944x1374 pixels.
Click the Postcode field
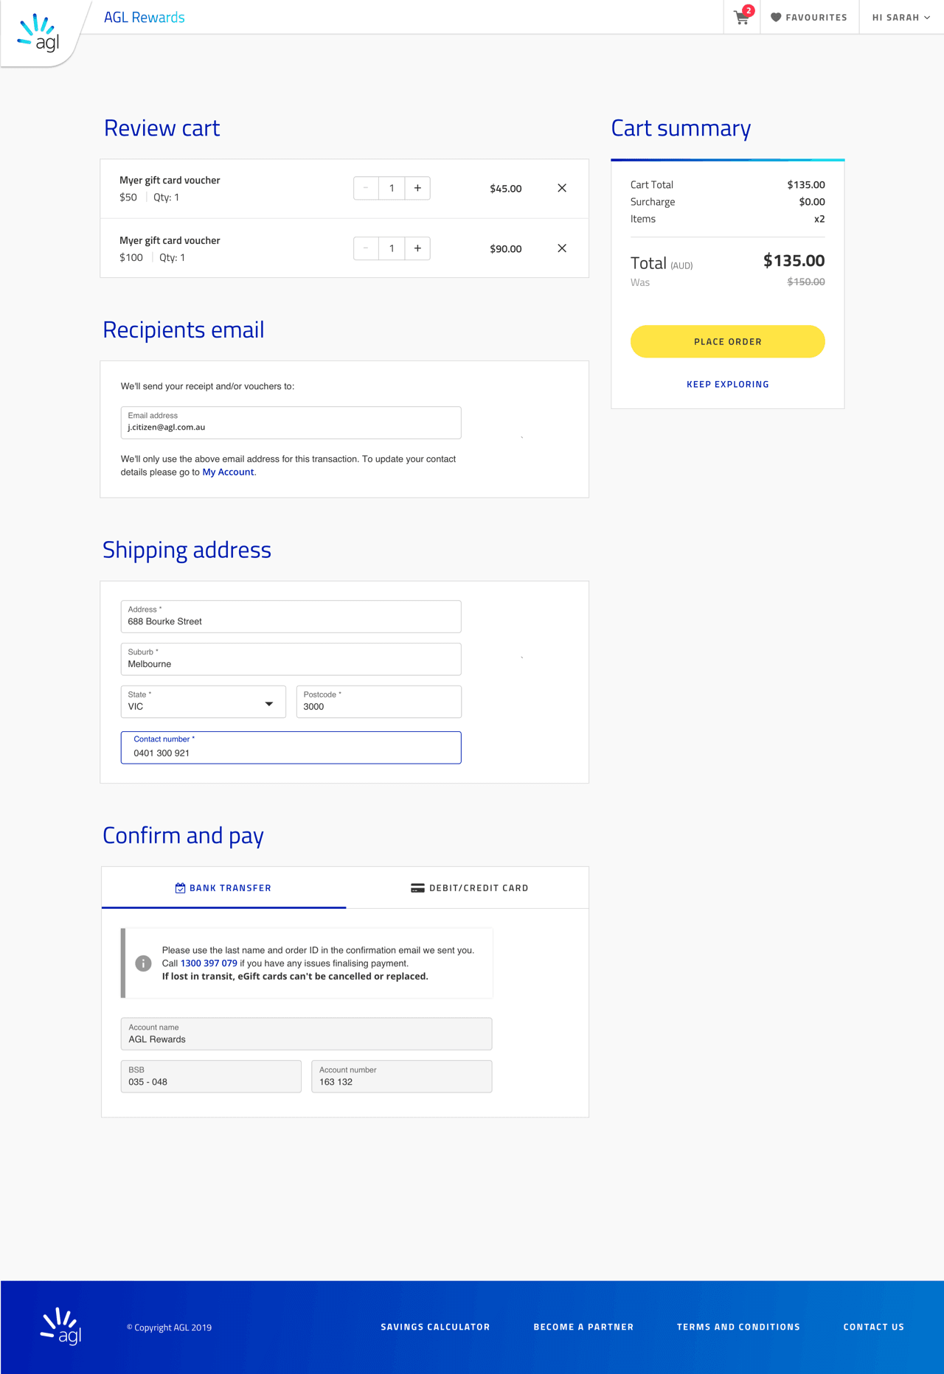[379, 702]
